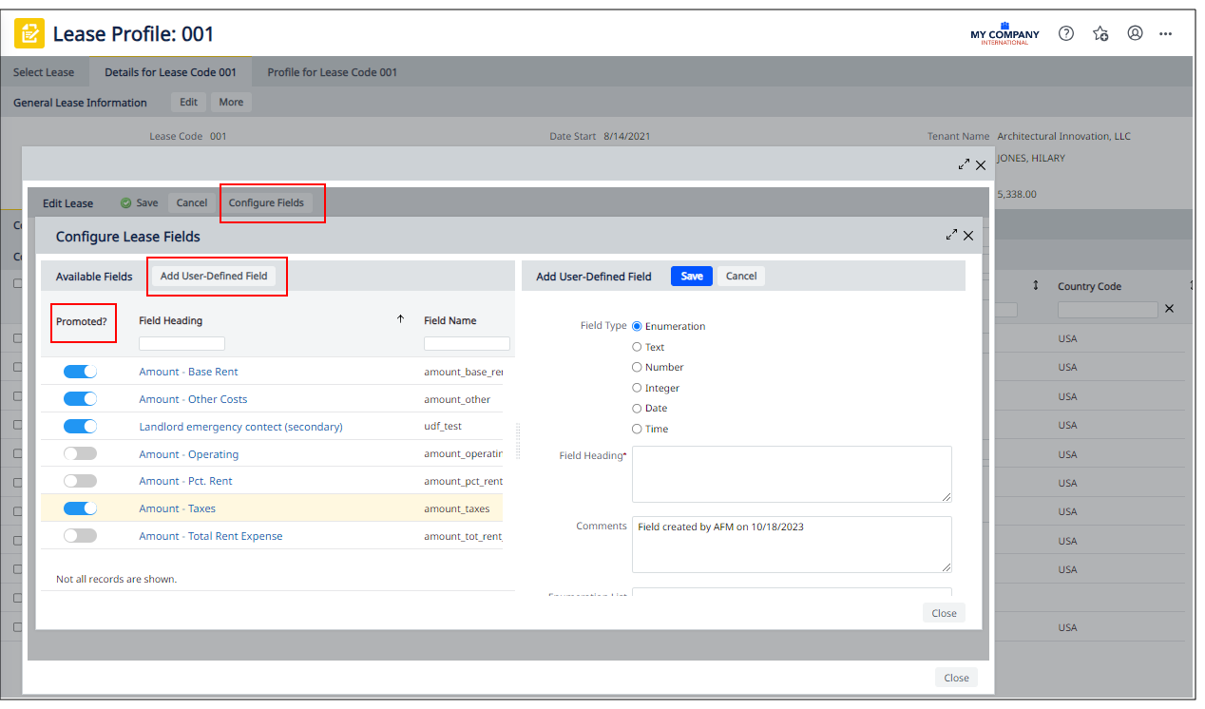The width and height of the screenshot is (1205, 709).
Task: Expand the Edit Lease dialog to fullscreen
Action: click(964, 163)
